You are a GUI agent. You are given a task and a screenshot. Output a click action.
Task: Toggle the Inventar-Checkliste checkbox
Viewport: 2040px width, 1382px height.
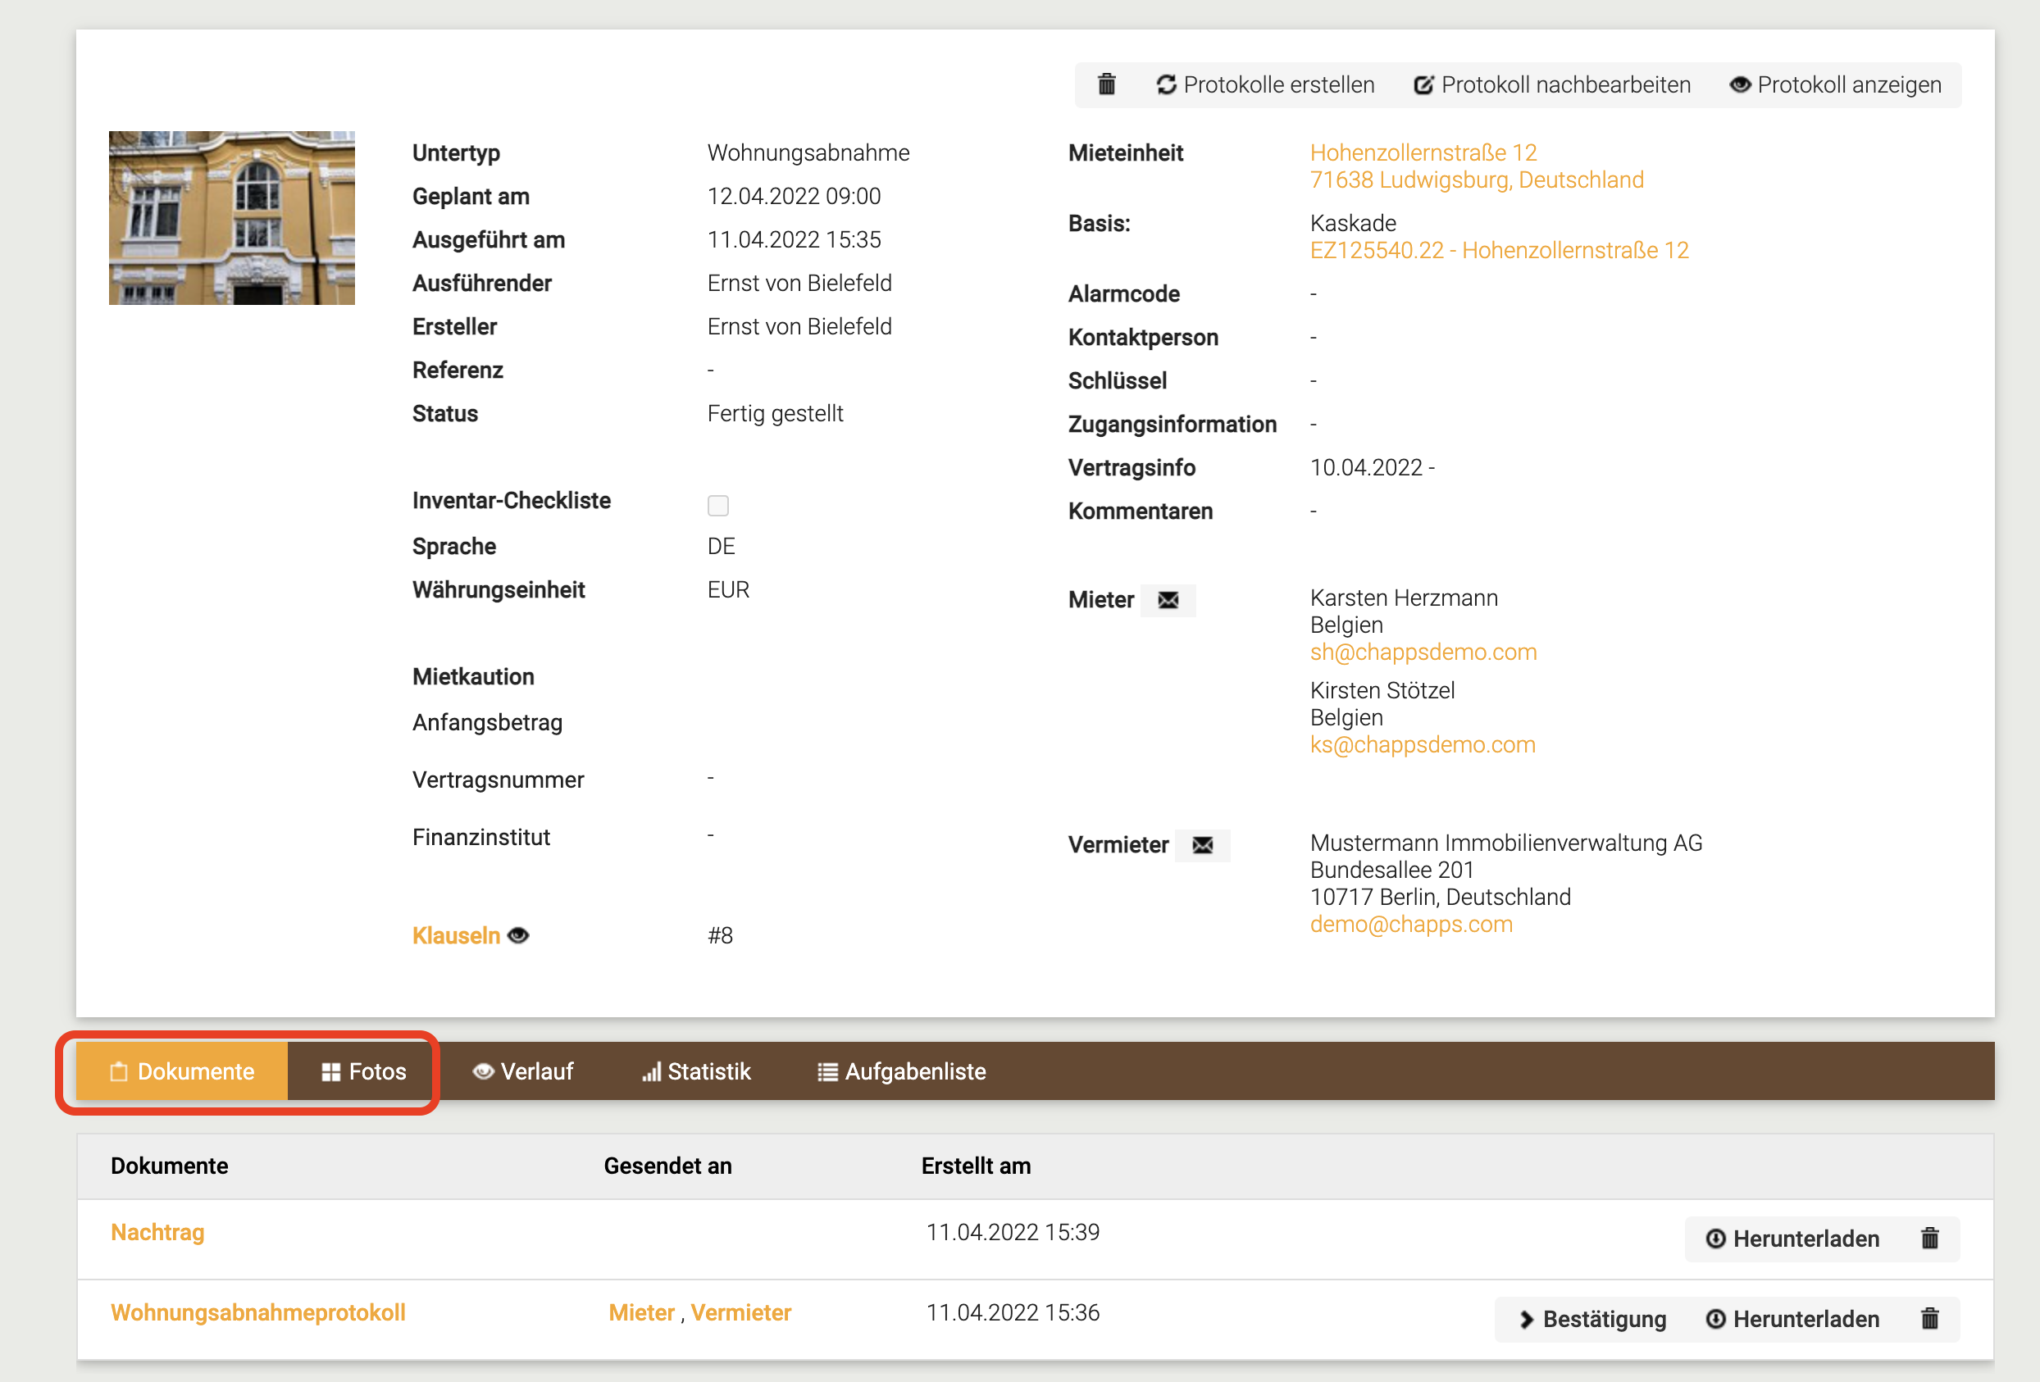[x=718, y=506]
